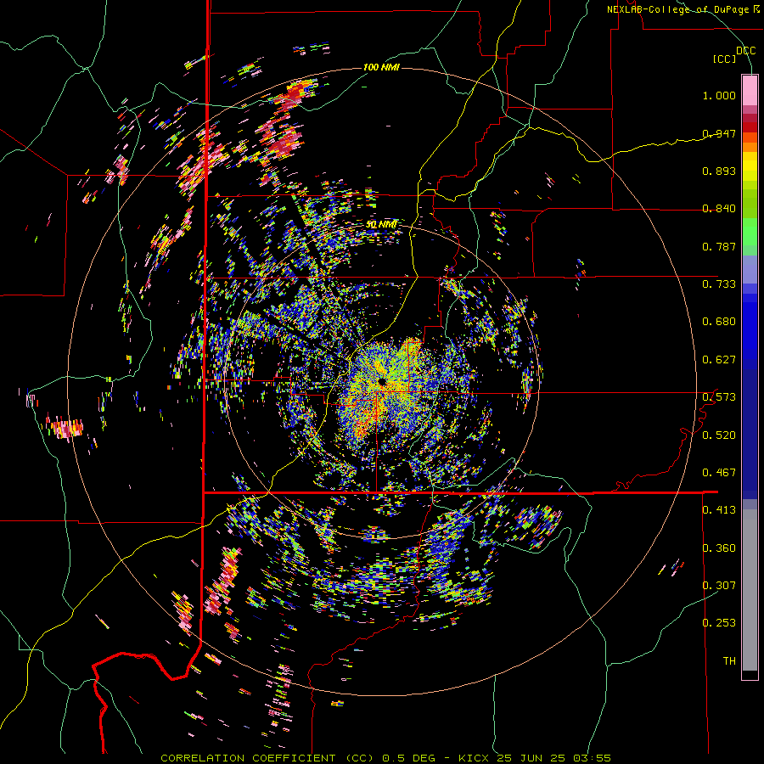
Task: Click the black radar site dot at center
Action: 381,380
